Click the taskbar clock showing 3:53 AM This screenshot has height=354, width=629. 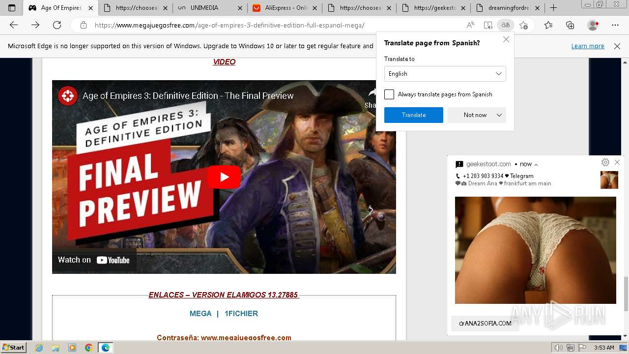pyautogui.click(x=604, y=348)
